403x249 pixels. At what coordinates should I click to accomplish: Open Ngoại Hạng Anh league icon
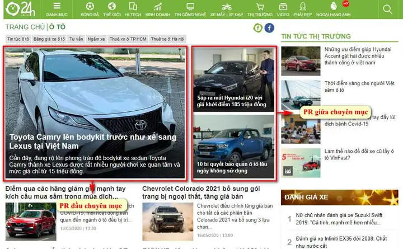click(x=333, y=6)
